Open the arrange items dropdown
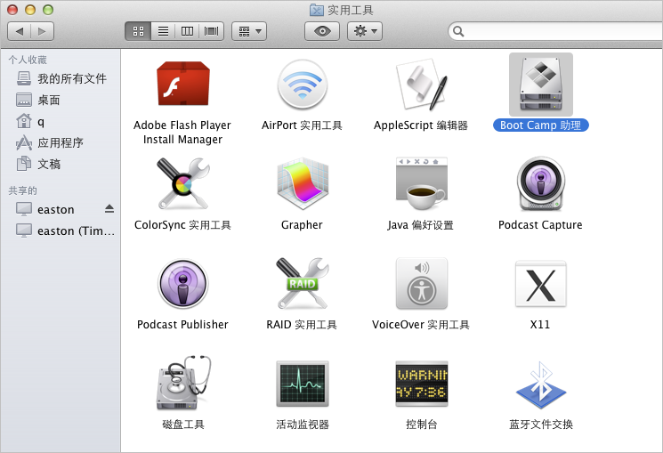 pyautogui.click(x=249, y=31)
